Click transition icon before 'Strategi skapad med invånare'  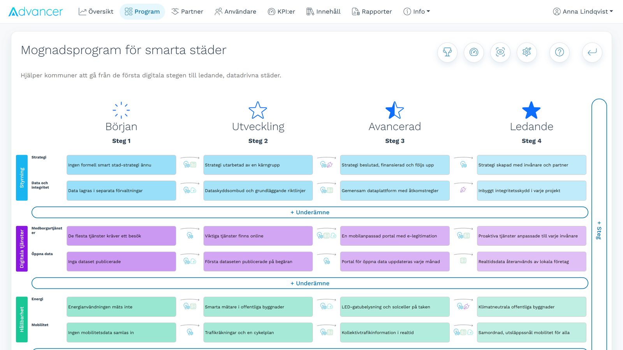pyautogui.click(x=463, y=164)
